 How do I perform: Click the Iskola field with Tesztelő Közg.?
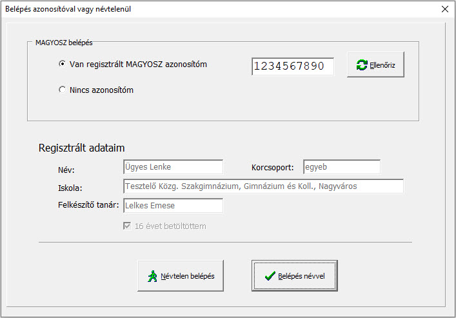pyautogui.click(x=264, y=186)
